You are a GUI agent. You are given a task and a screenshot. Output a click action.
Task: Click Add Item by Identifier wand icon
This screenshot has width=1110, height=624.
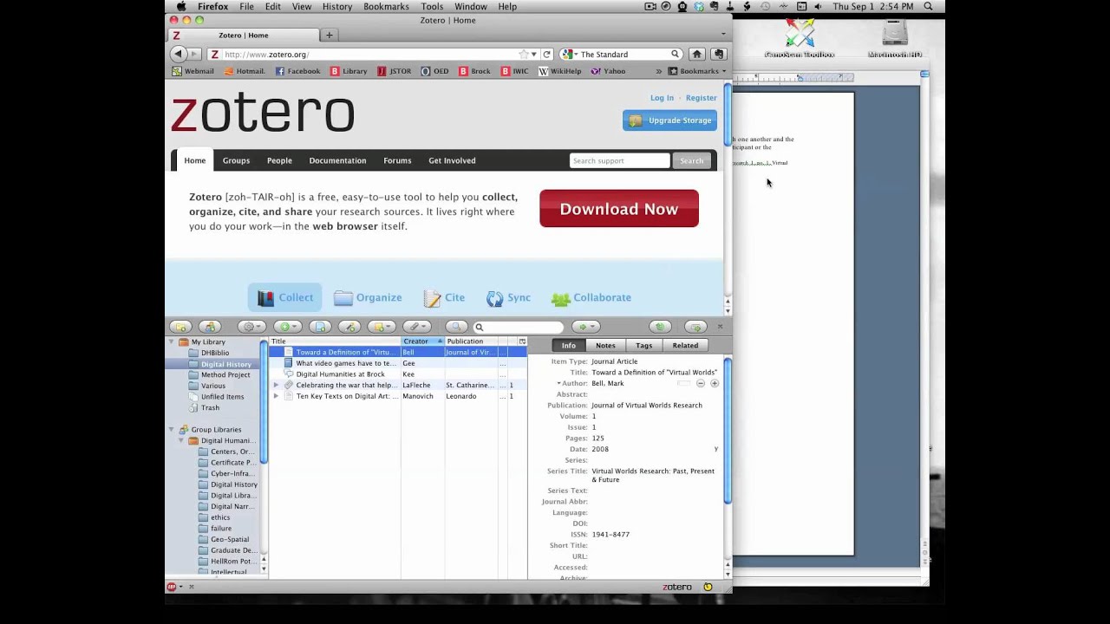pyautogui.click(x=349, y=327)
